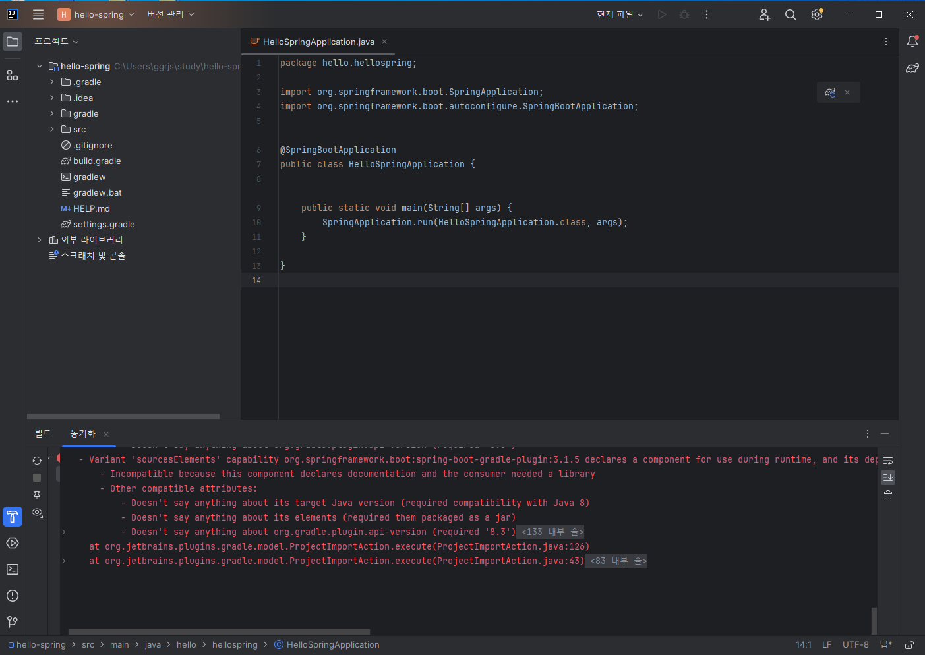Click UTF-8 encoding in status bar

855,645
